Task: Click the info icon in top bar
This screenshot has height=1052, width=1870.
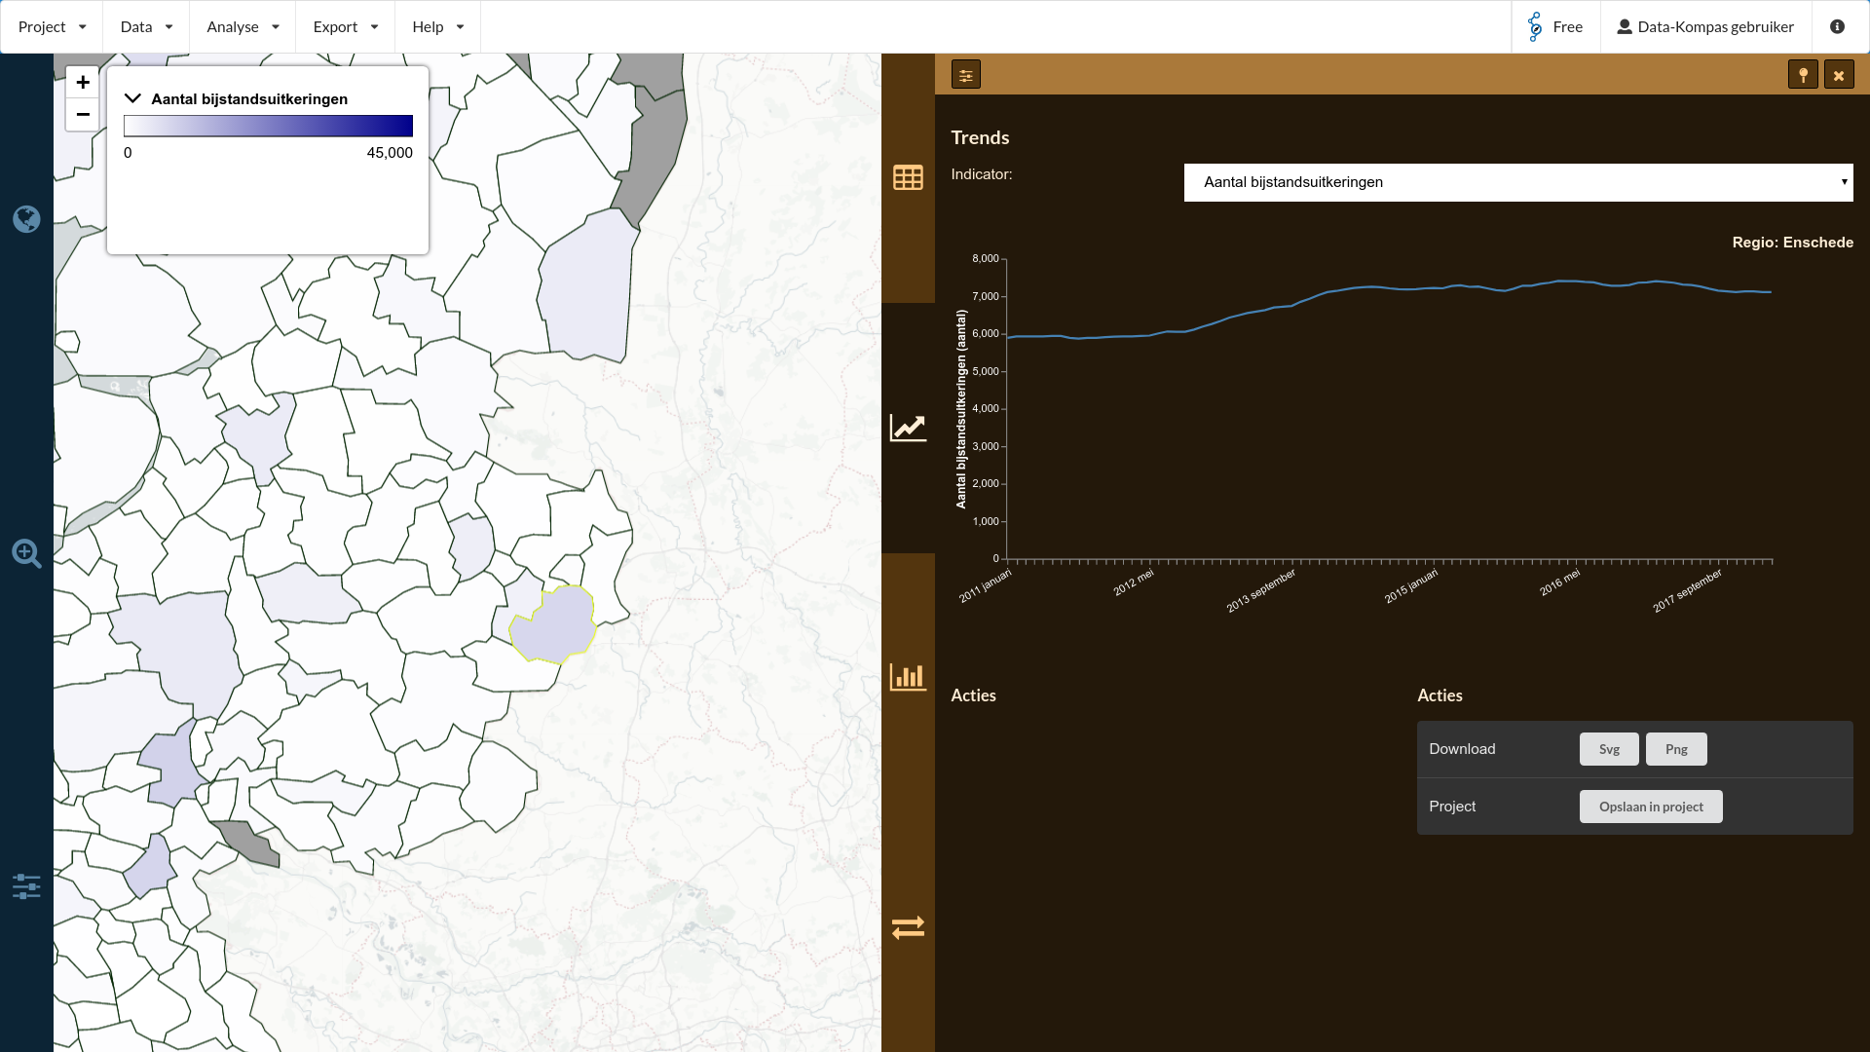Action: click(1837, 27)
